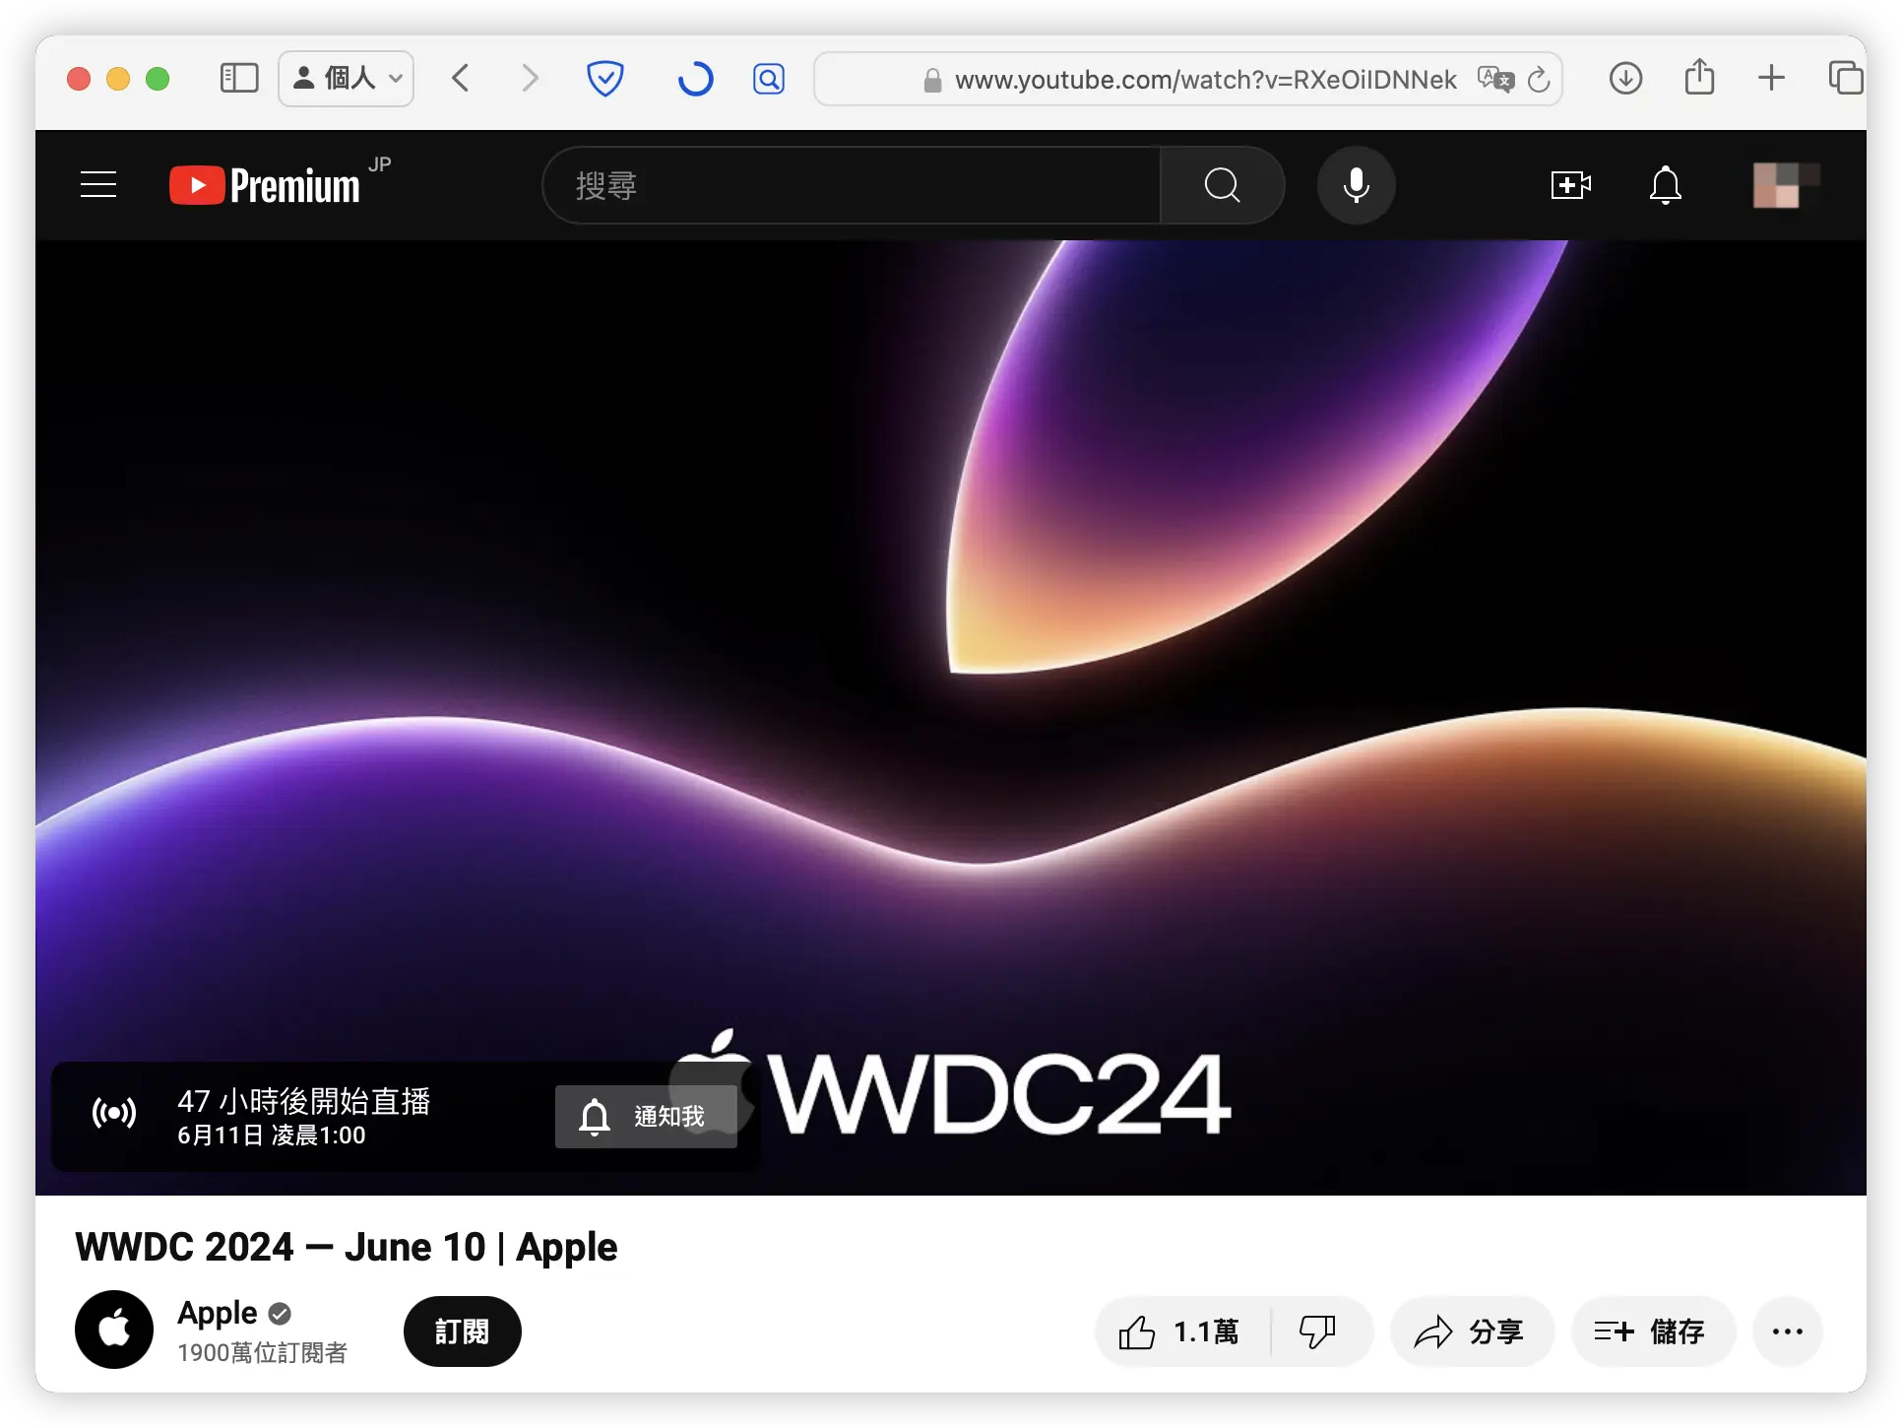1902x1428 pixels.
Task: Go forward to next page
Action: point(530,78)
